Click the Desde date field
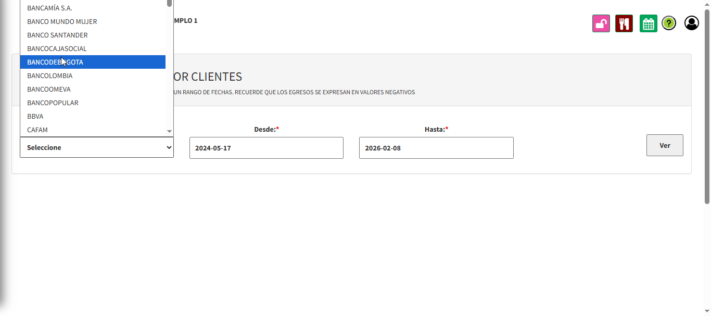 click(x=266, y=148)
